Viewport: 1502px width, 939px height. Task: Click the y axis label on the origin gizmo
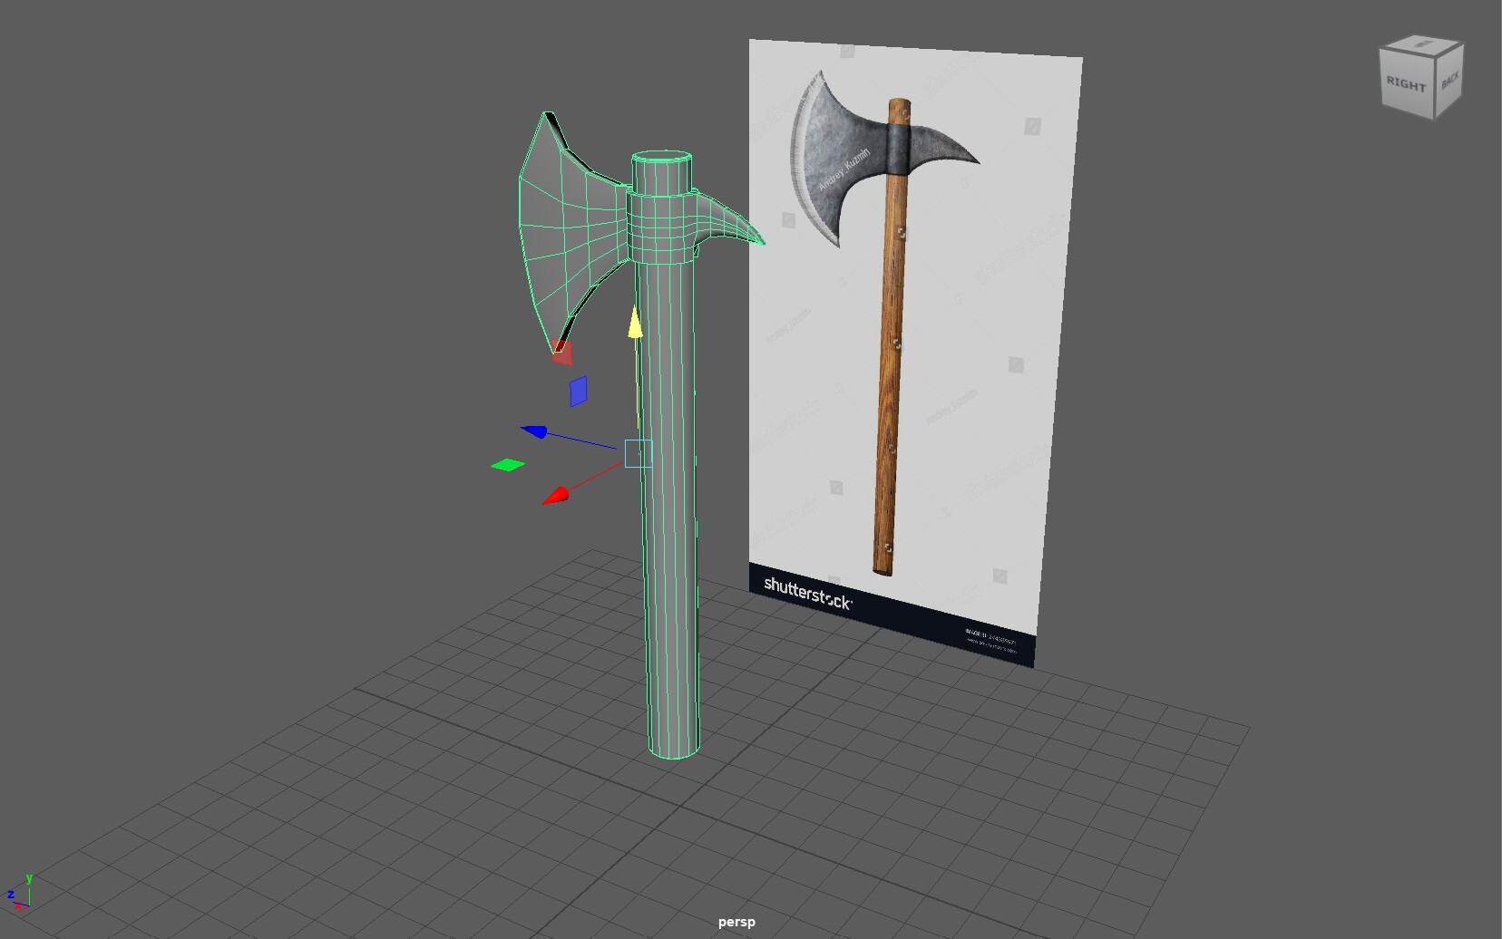point(29,879)
